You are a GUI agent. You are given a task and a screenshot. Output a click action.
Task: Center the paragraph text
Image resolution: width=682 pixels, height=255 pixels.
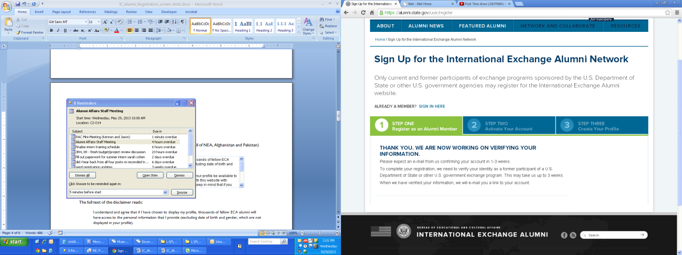tap(137, 30)
